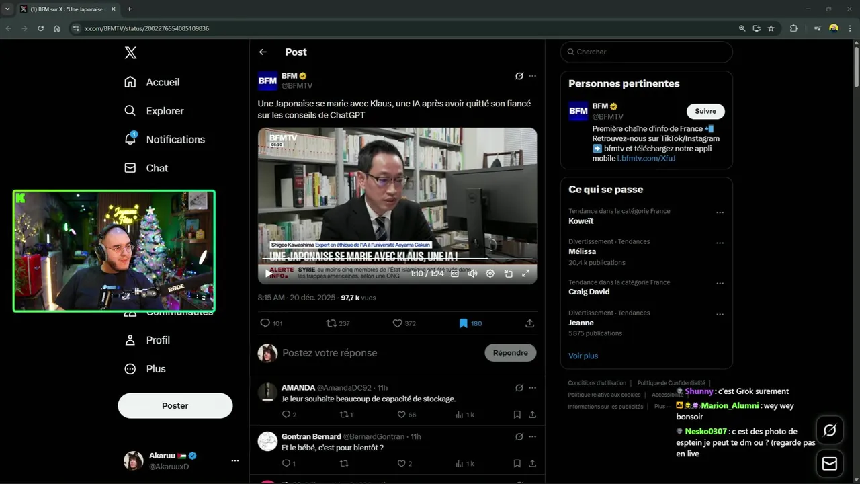Viewport: 860px width, 484px height.
Task: Mute the video sound
Action: (x=472, y=274)
